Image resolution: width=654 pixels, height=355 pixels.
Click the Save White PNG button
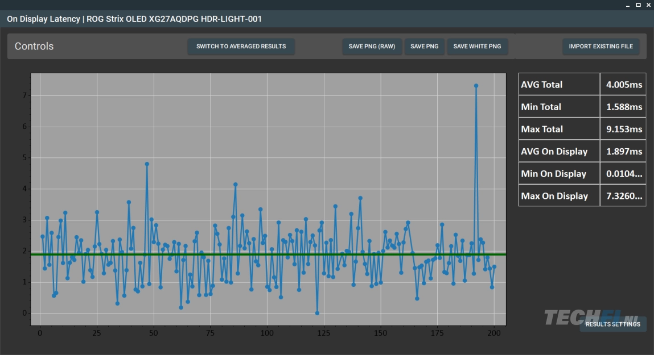(477, 46)
